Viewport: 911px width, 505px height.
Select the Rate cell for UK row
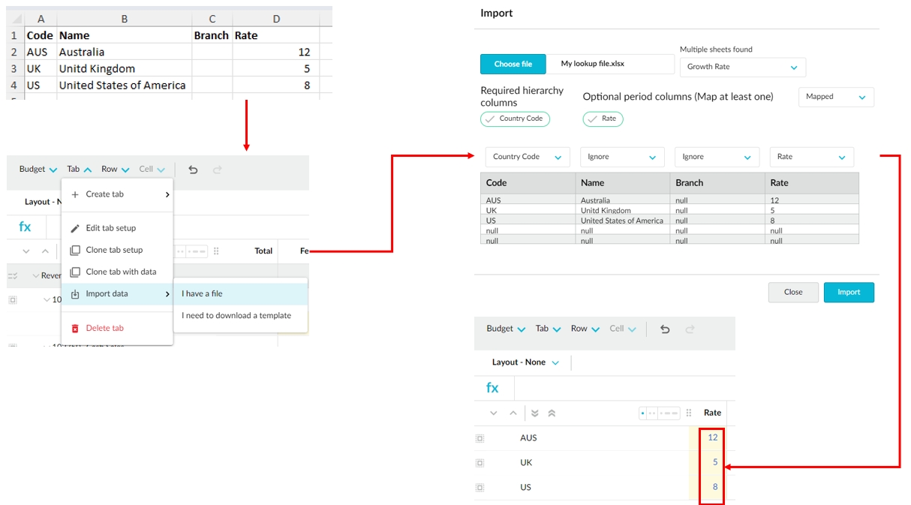point(711,462)
